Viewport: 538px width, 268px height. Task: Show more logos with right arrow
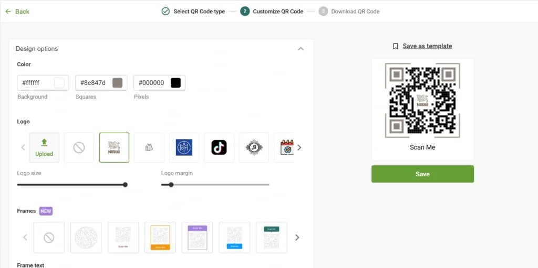(299, 147)
